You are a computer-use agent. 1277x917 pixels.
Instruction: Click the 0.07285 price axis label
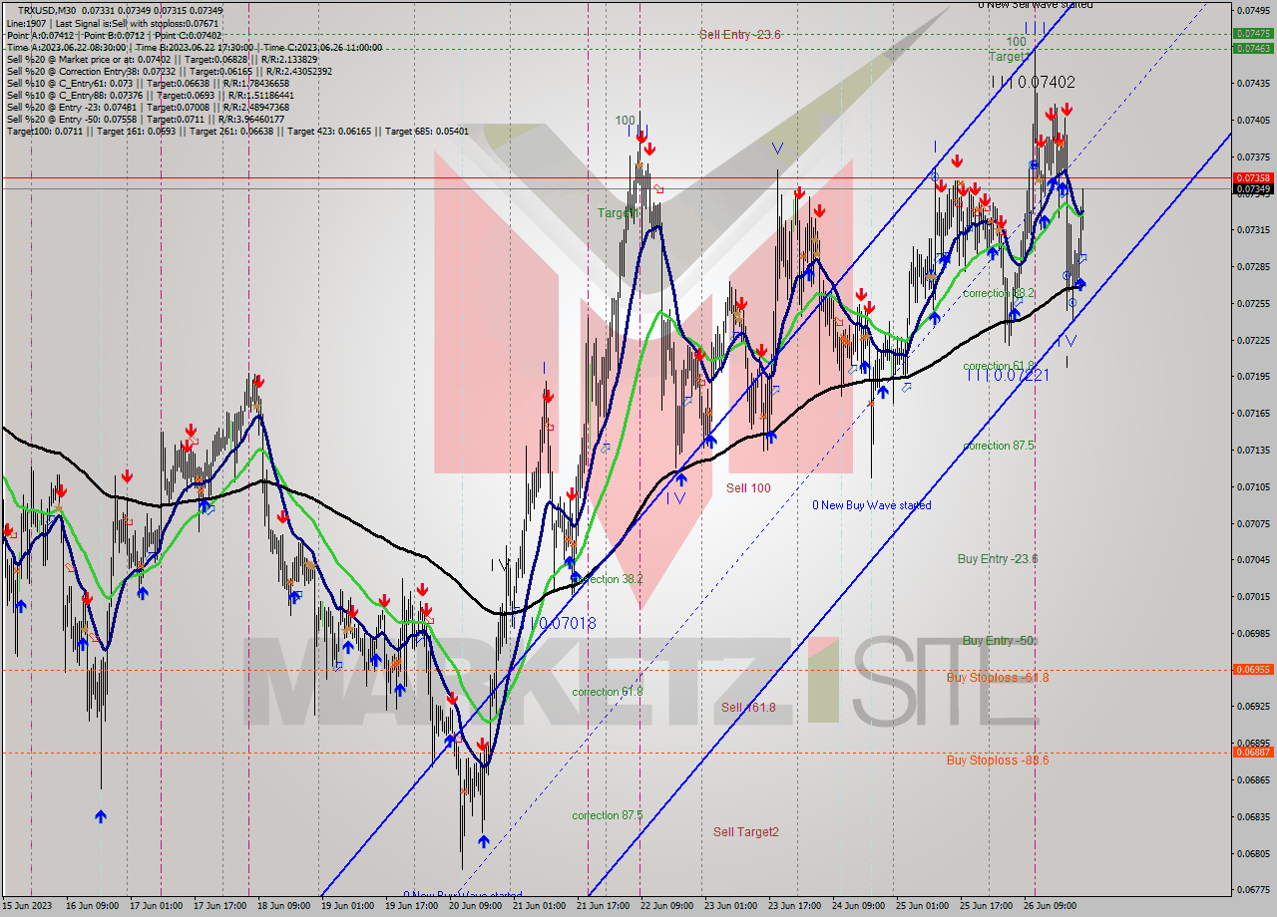click(1253, 266)
